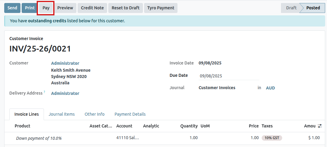
Task: Reset the invoice to Draft
Action: point(125,8)
